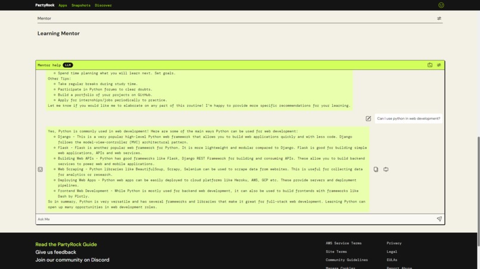Open Community Guidelines footer link

[x=347, y=260]
